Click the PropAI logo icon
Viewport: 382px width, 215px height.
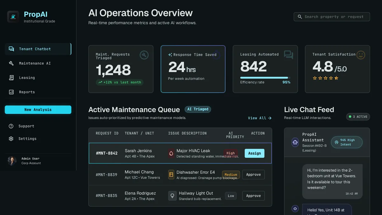(13, 17)
